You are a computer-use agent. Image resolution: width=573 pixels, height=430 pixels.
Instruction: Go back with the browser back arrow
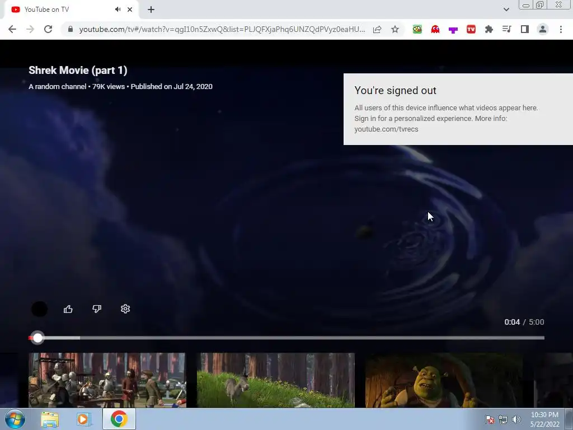click(x=12, y=29)
